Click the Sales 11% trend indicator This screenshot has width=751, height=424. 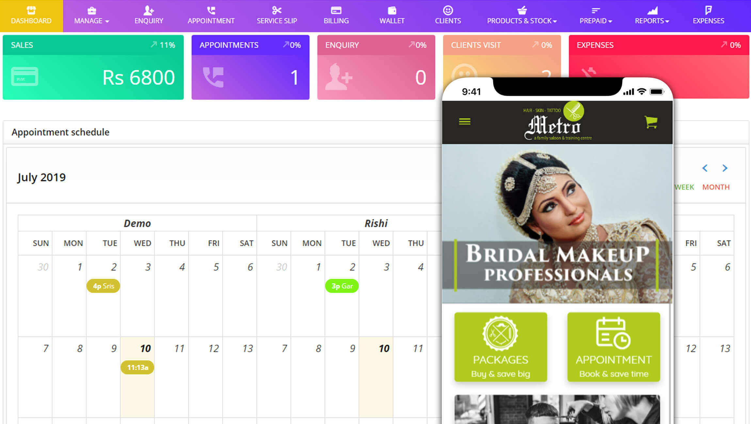pos(163,45)
